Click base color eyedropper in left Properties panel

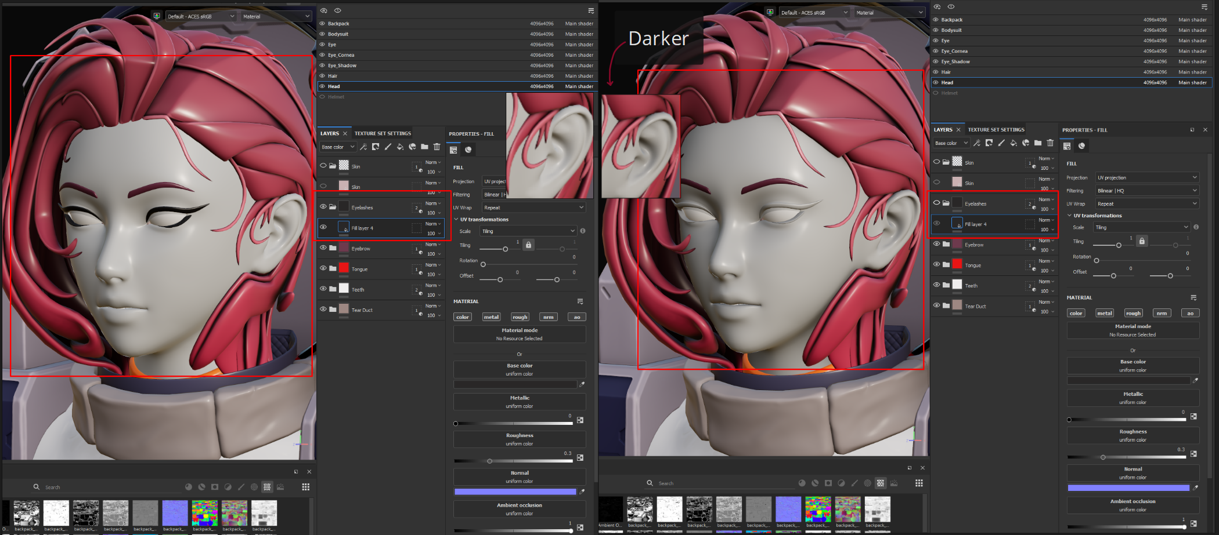582,384
